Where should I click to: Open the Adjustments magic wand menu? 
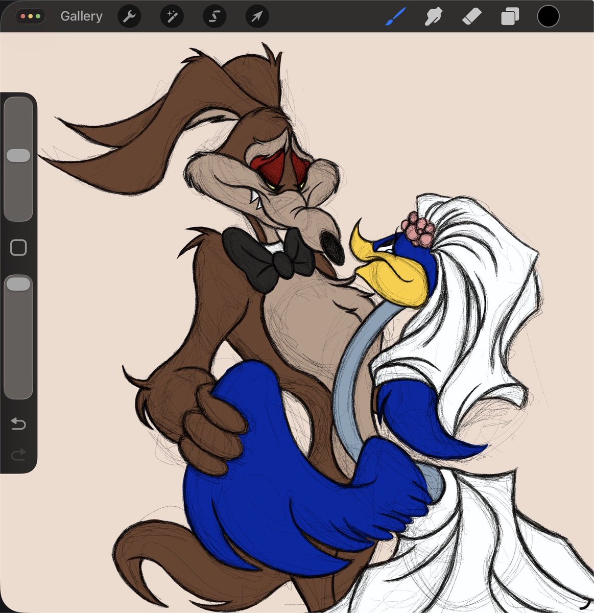172,16
